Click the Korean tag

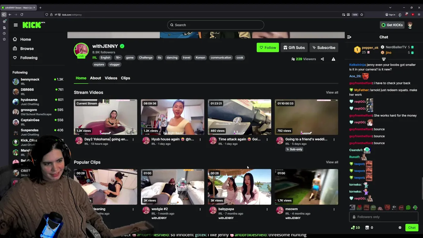(200, 58)
